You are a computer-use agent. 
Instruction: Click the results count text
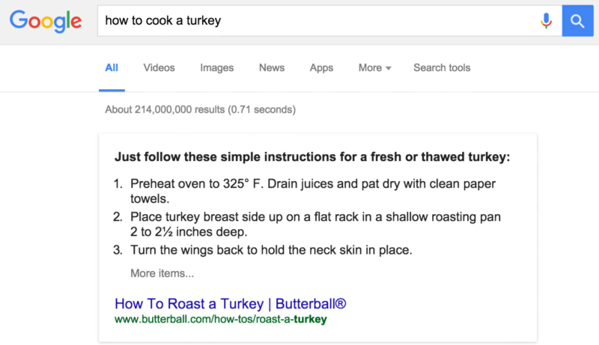pyautogui.click(x=200, y=109)
